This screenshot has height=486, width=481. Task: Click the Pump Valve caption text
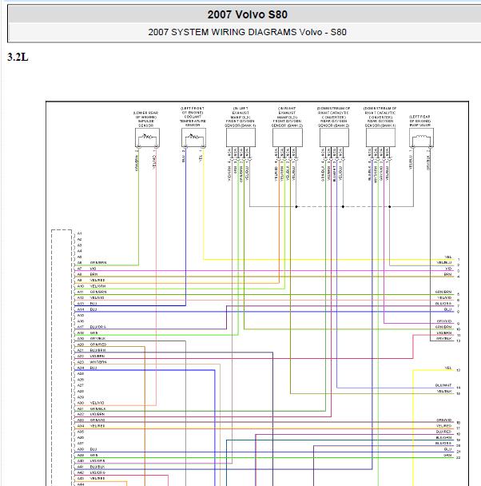(x=420, y=121)
